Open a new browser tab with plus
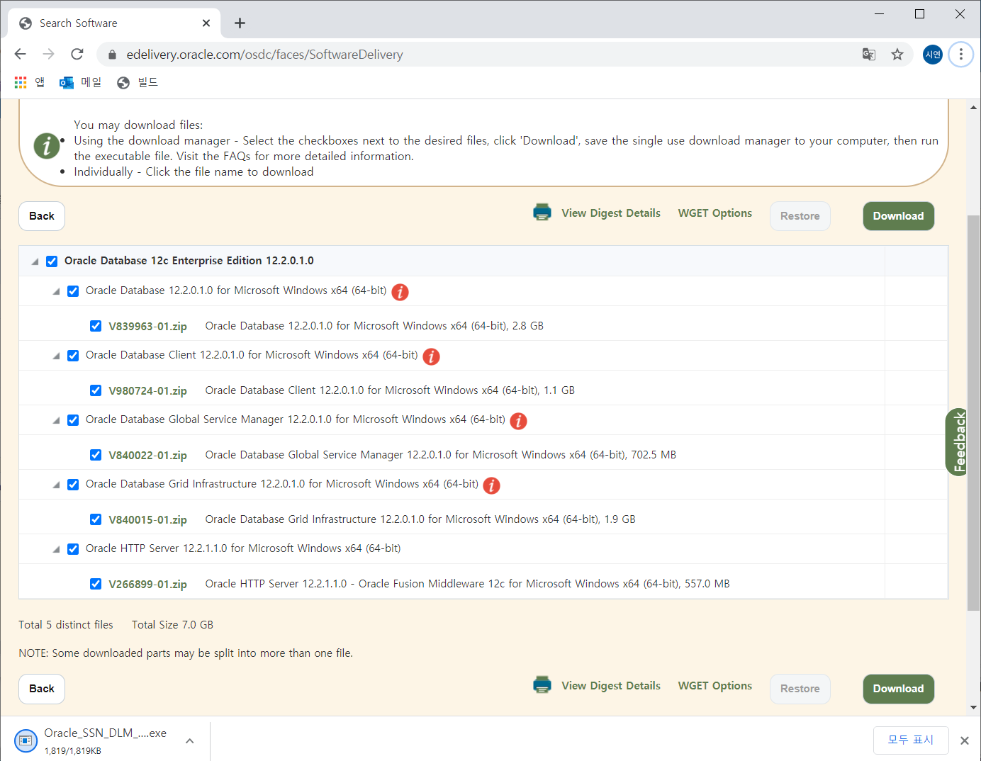The width and height of the screenshot is (981, 761). tap(240, 23)
